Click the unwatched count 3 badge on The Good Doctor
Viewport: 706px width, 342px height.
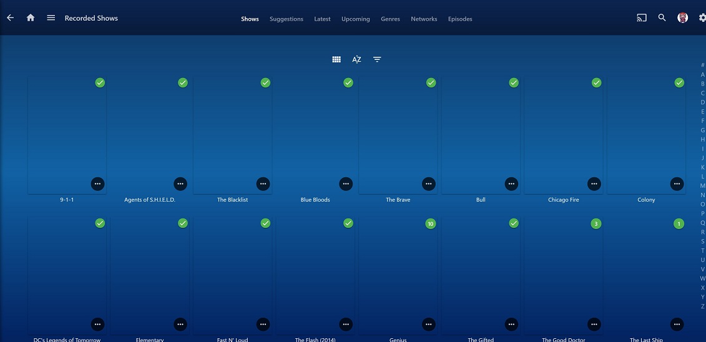coord(596,223)
